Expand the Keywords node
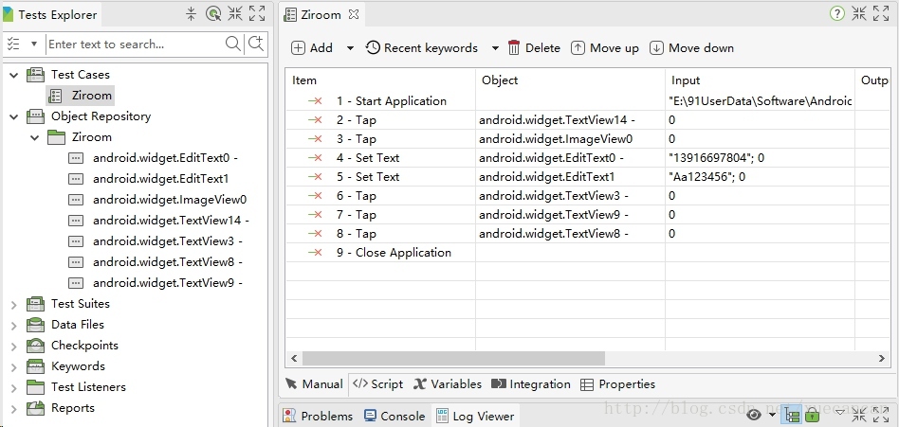Screen dimensions: 899x427 pos(14,367)
